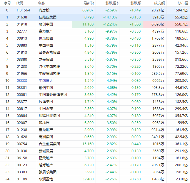This screenshot has width=190, height=183.
Task: Click the -8.78% change value
Action: (x=111, y=38)
